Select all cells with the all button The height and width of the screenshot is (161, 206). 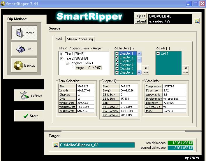(x=186, y=68)
